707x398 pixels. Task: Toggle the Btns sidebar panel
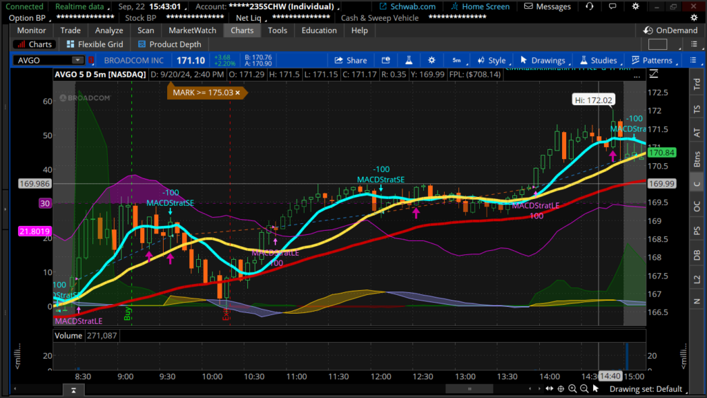pos(697,159)
